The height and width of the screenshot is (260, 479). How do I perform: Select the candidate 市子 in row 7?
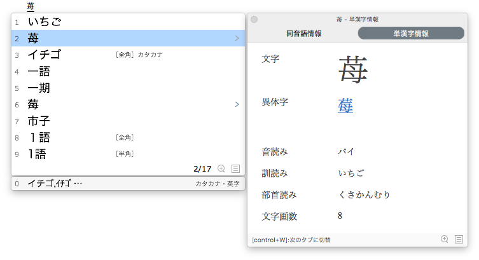(x=39, y=121)
